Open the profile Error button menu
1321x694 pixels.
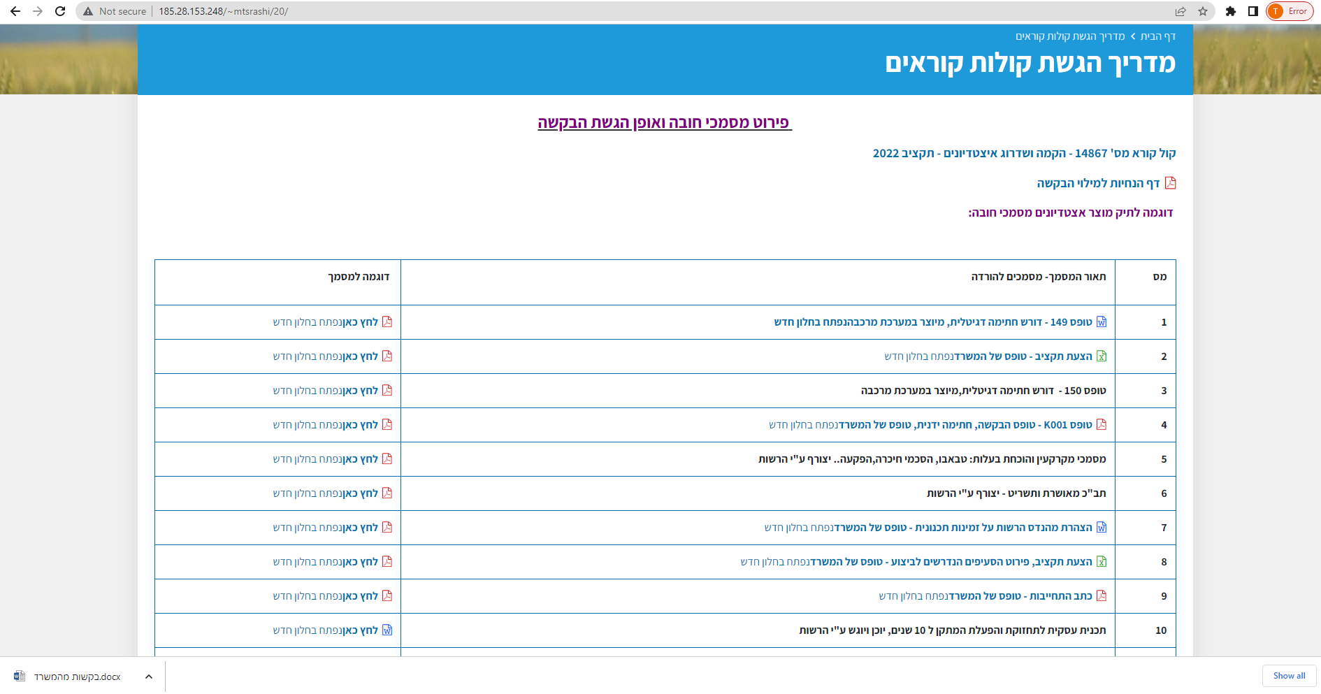pyautogui.click(x=1290, y=11)
